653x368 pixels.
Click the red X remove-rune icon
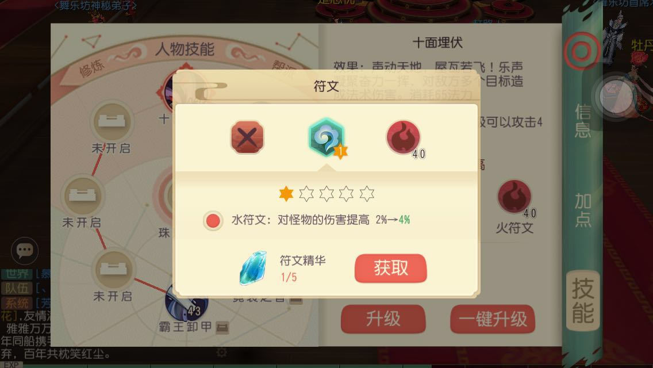[247, 137]
